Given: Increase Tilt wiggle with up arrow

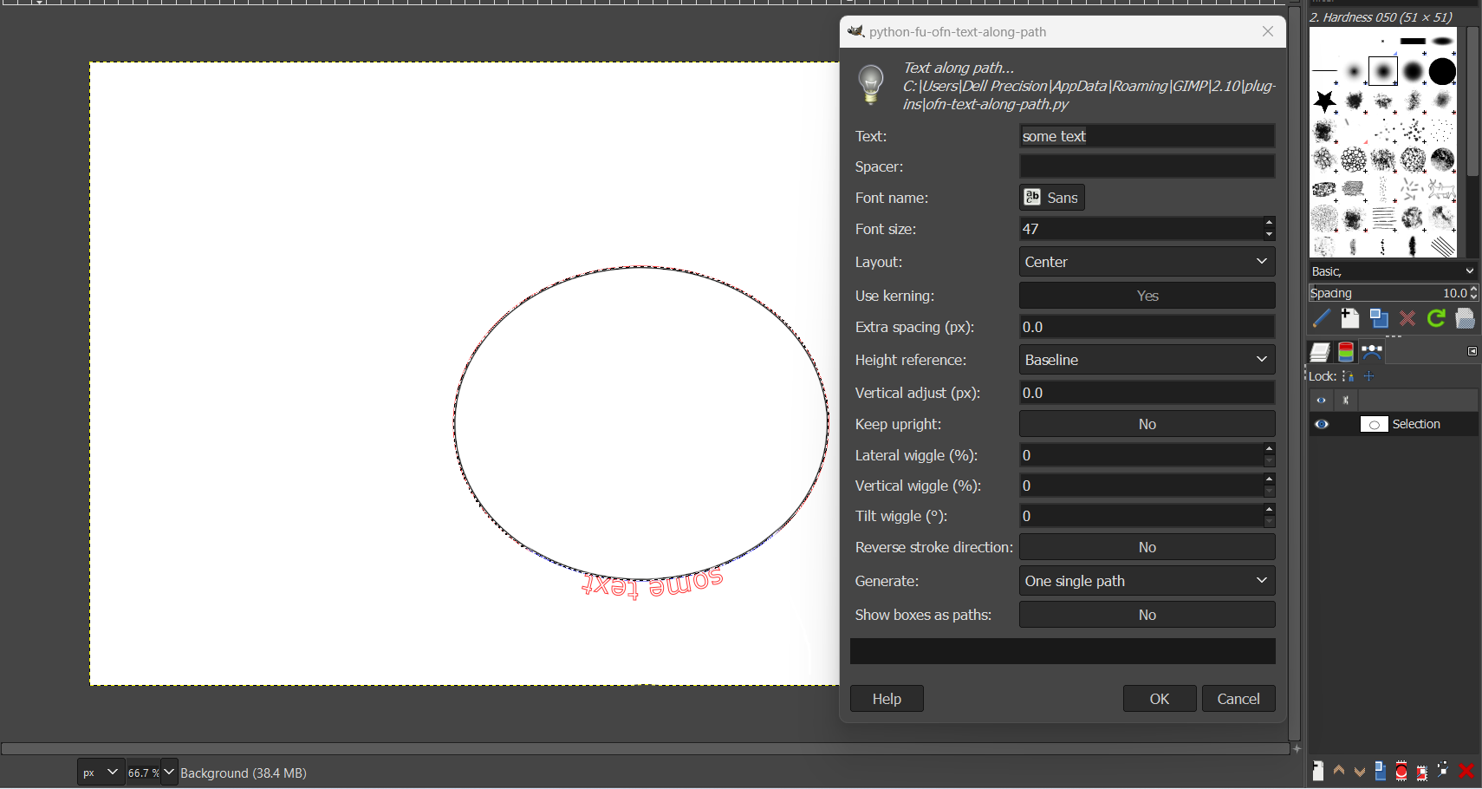Looking at the screenshot, I should tap(1269, 510).
